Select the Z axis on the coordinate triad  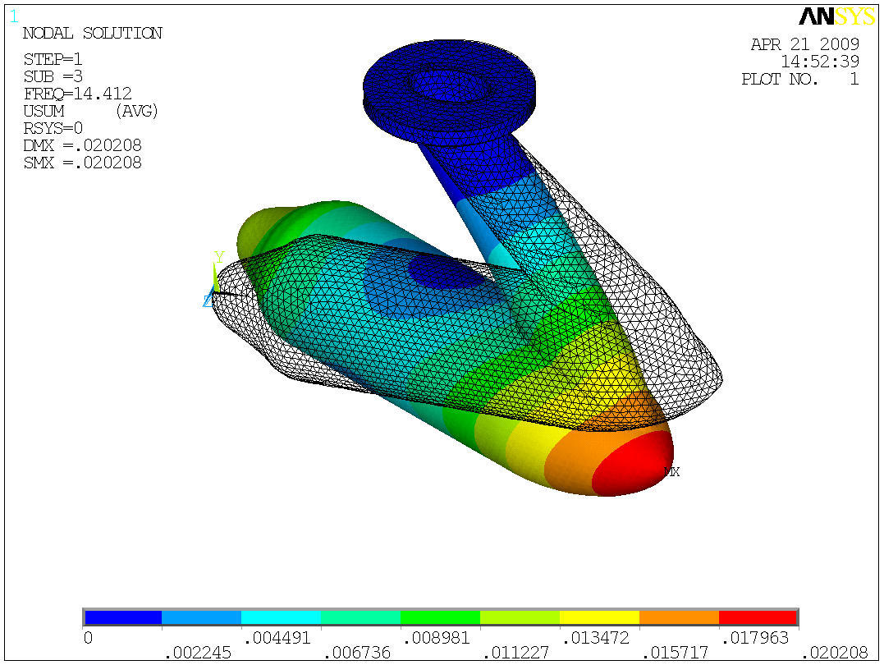pyautogui.click(x=207, y=300)
